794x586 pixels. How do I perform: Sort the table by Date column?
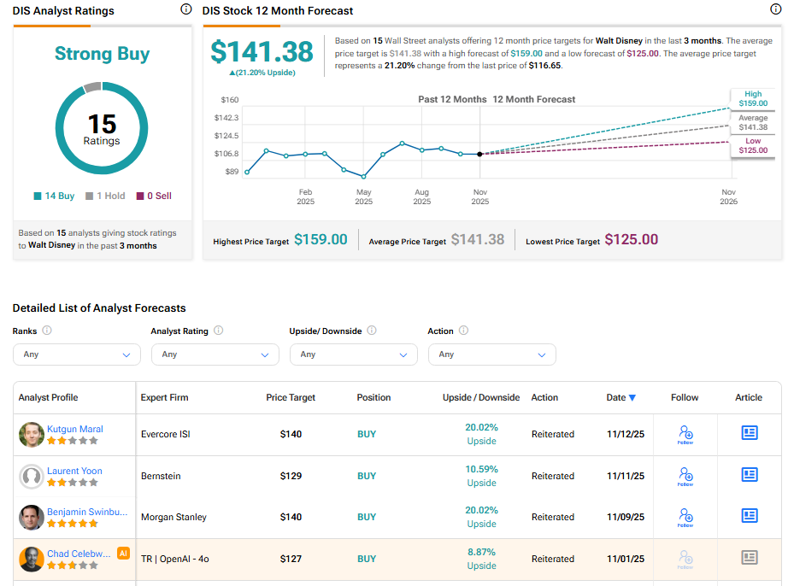click(x=620, y=397)
